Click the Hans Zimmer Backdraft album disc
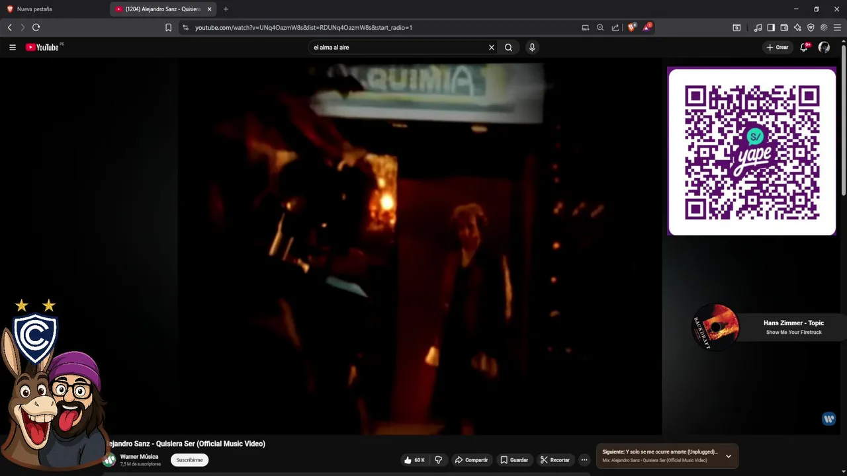 coord(715,327)
